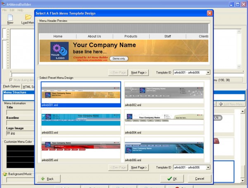
Task: Click Products in the header preview
Action: (131, 36)
